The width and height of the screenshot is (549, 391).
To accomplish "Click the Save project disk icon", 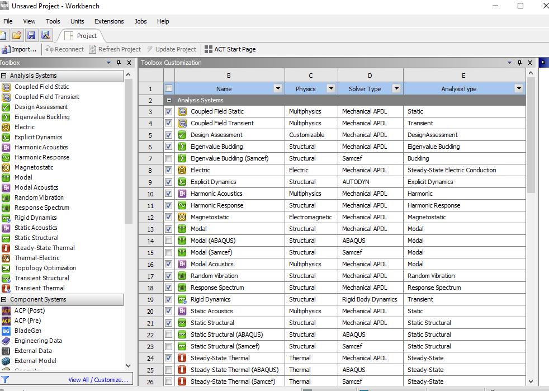I will tap(31, 35).
